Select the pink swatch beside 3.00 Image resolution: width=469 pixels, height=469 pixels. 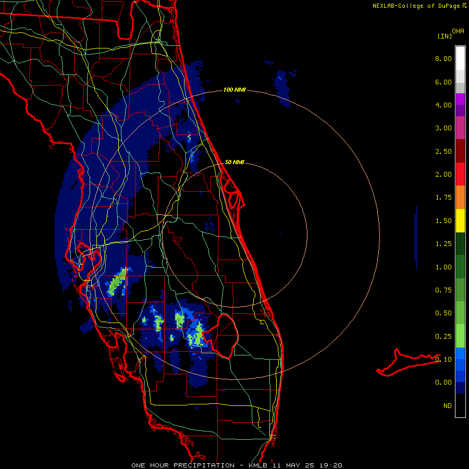click(x=460, y=128)
